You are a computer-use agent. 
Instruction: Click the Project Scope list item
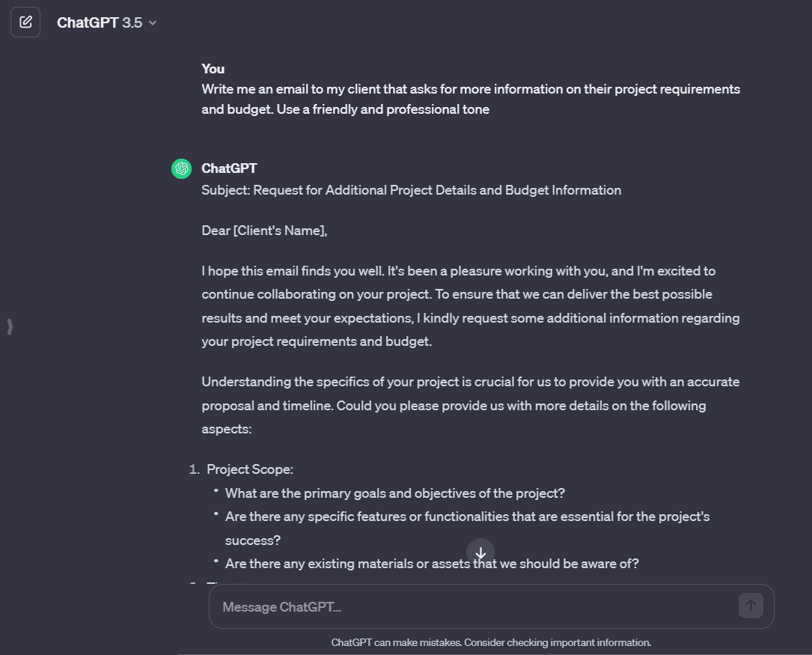click(249, 469)
